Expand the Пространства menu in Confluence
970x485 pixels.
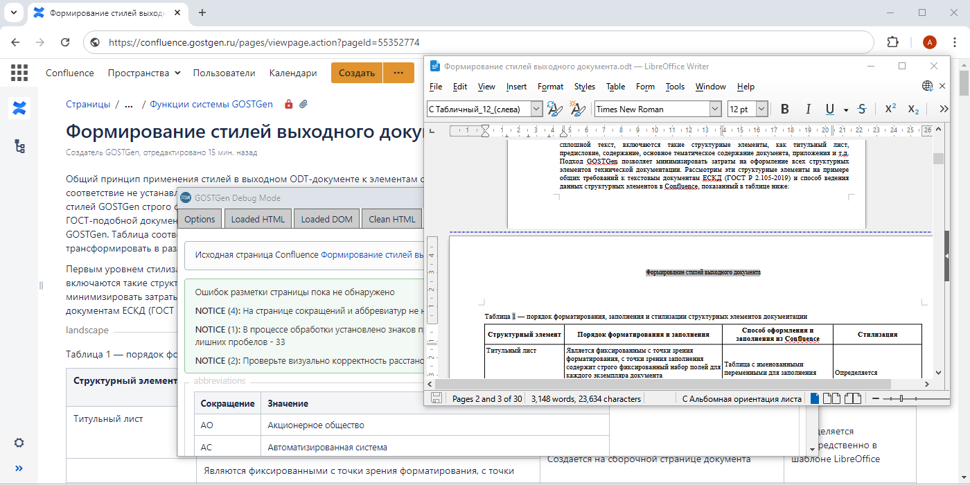[x=144, y=73]
